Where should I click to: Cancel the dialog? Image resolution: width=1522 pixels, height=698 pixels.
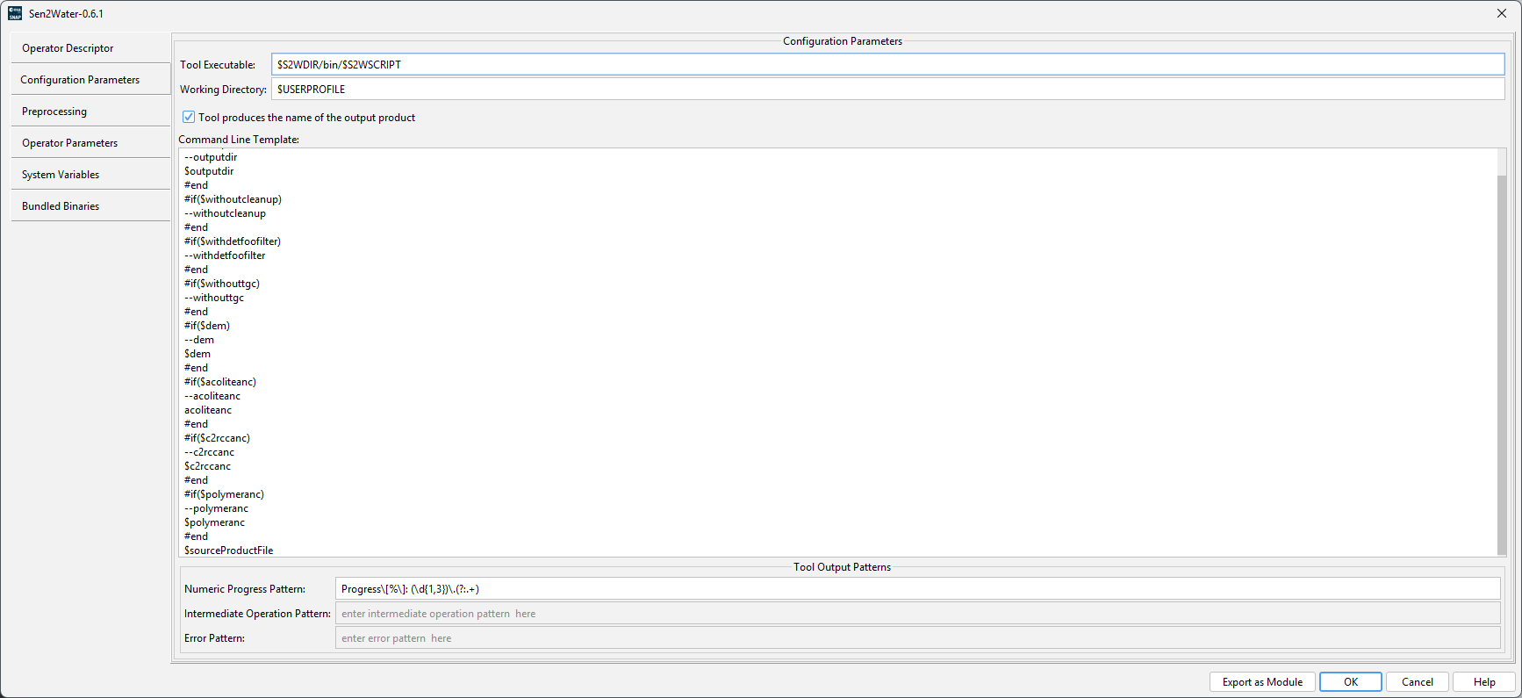[x=1418, y=682]
